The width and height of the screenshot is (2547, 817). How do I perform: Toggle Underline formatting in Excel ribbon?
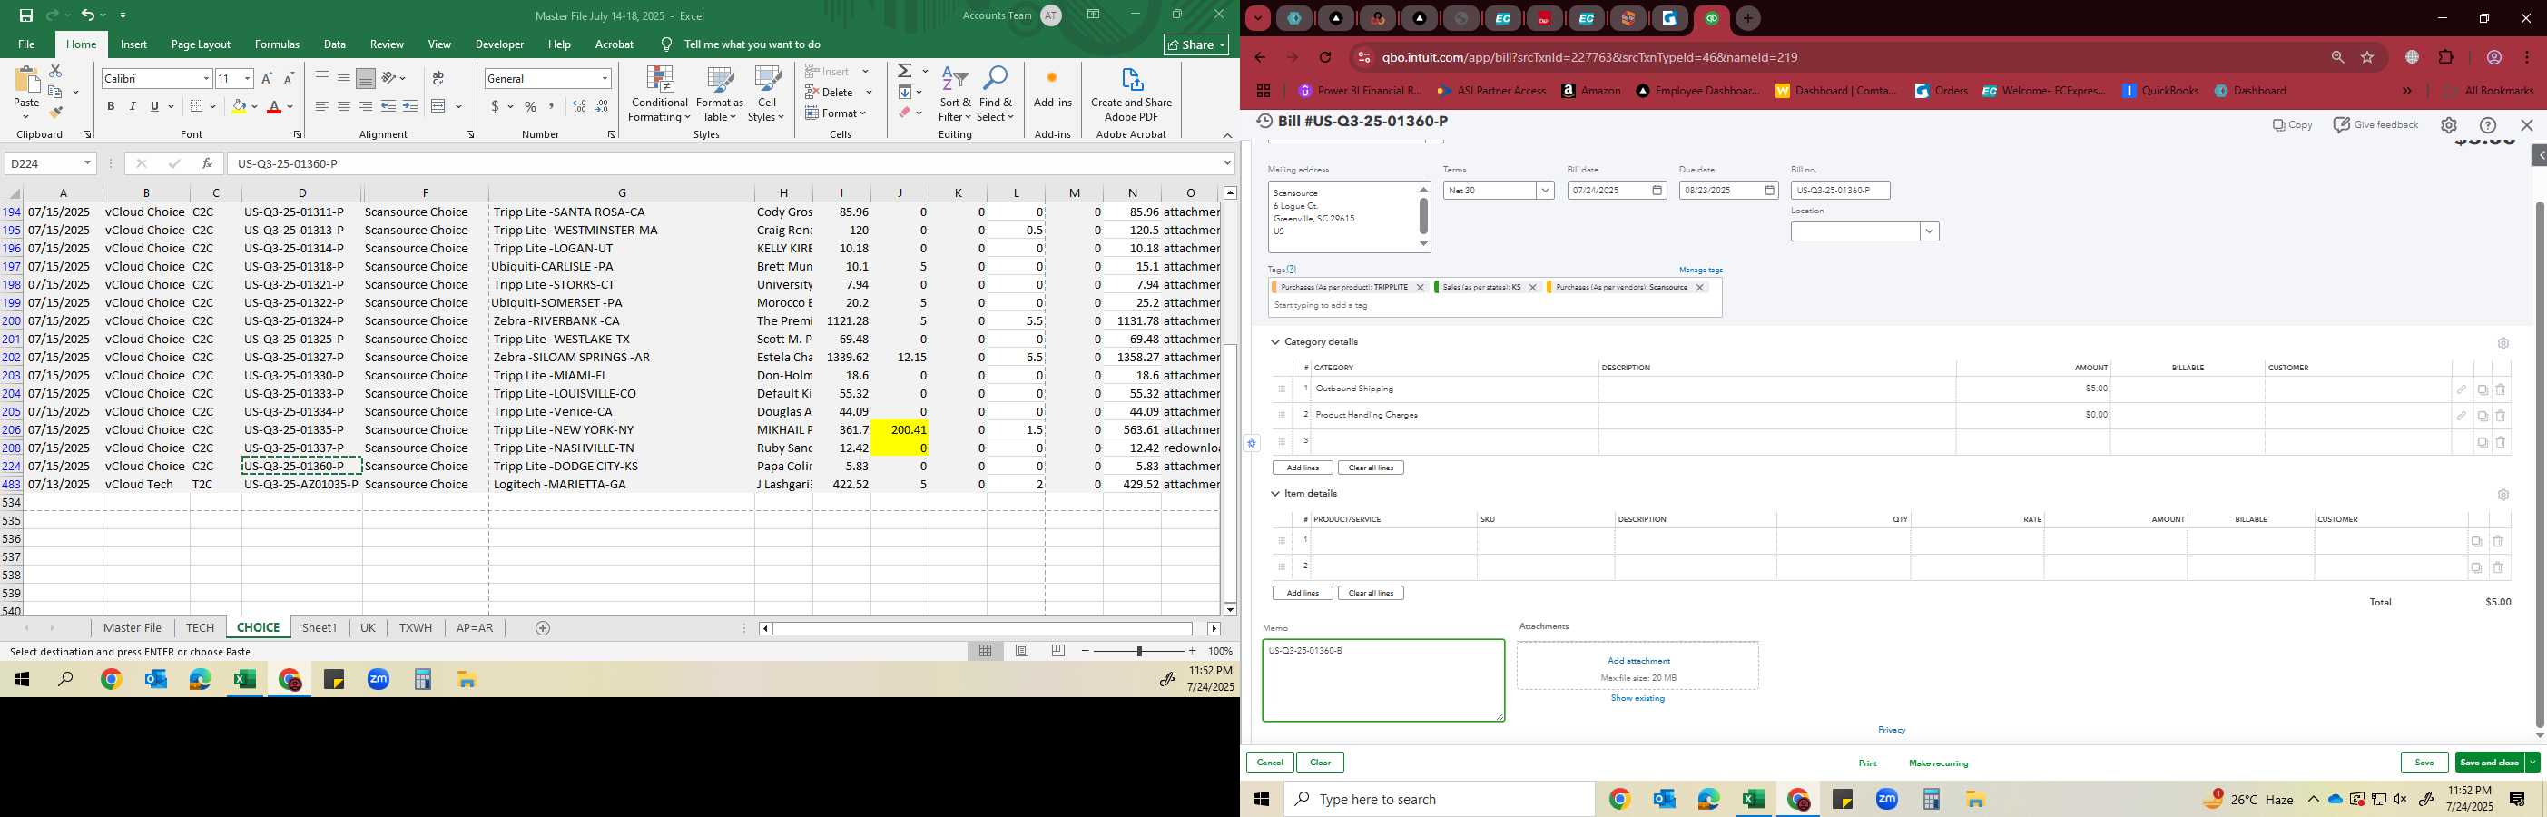(x=154, y=106)
